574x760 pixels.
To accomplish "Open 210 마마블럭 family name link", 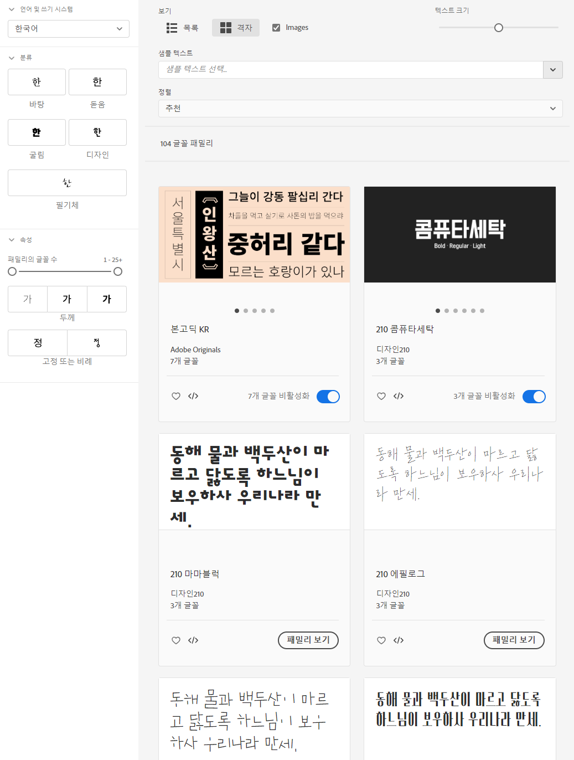I will pos(195,574).
